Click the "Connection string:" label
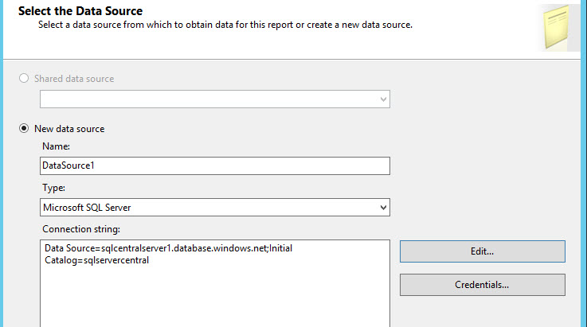 (x=80, y=229)
